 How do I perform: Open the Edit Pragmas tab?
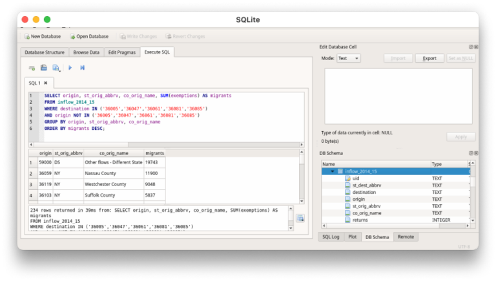click(122, 52)
